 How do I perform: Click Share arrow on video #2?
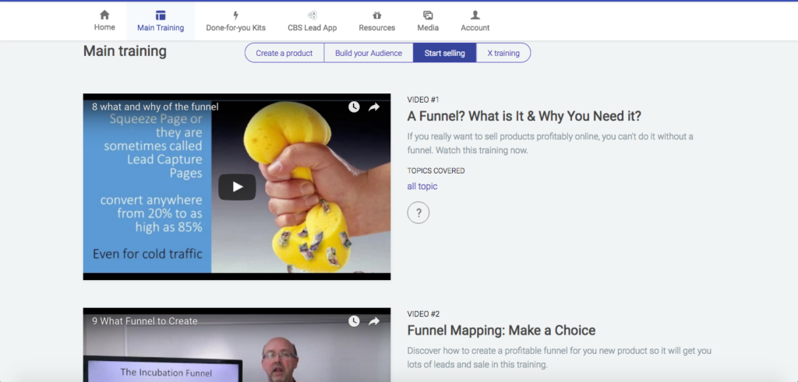tap(374, 321)
